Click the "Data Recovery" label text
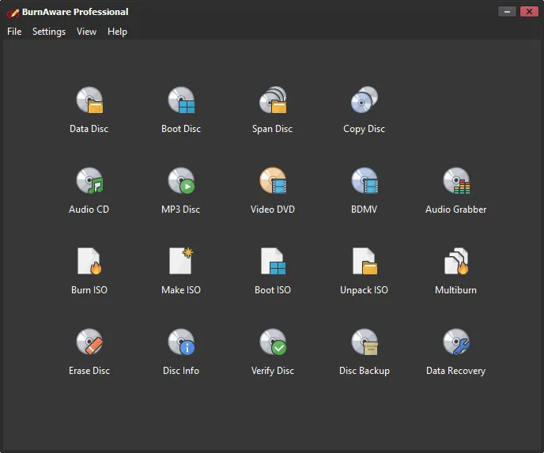Viewport: 544px width, 453px height. point(456,371)
